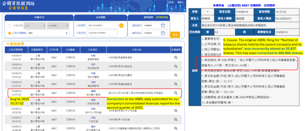Click the 公告項目 column header
Screen dimensions: 306x131
(93, 50)
